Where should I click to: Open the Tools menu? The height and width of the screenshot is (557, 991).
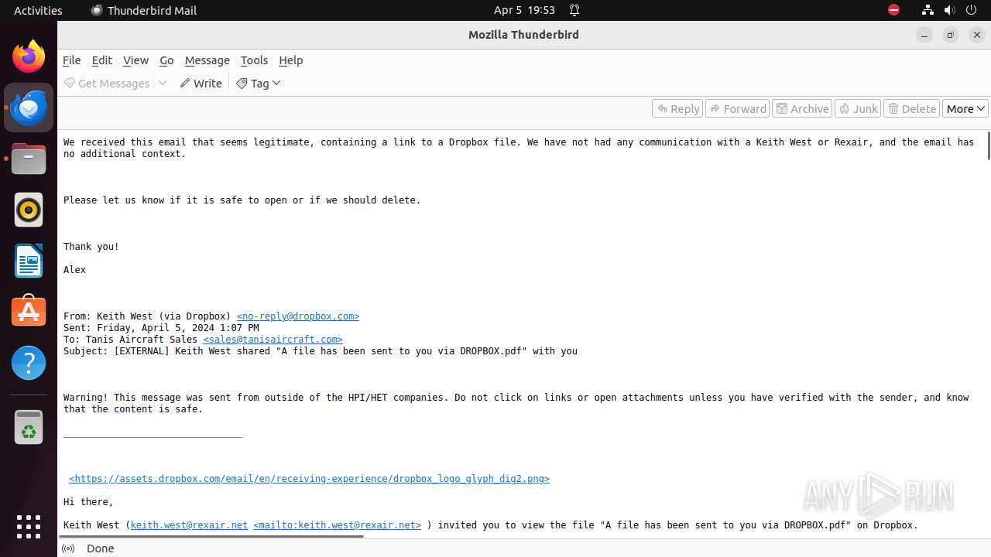pos(254,60)
